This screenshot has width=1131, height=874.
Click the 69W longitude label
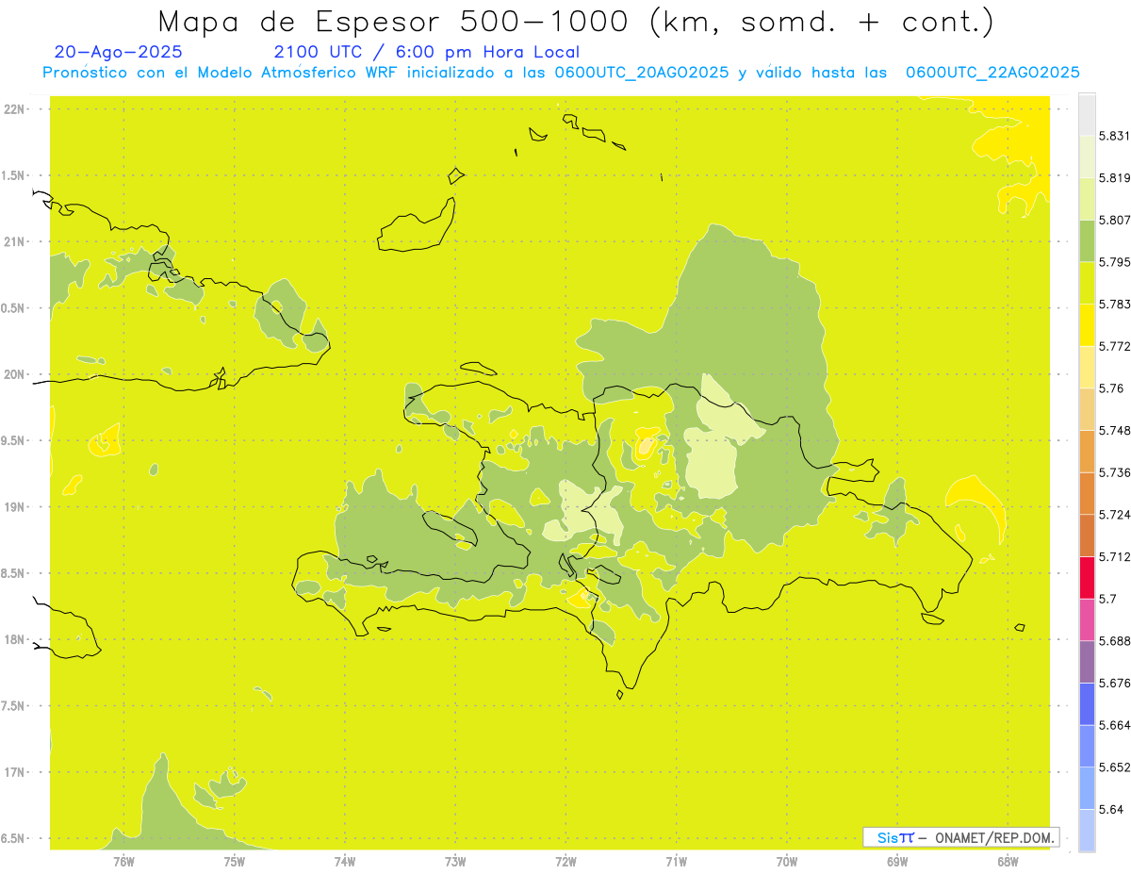[896, 862]
